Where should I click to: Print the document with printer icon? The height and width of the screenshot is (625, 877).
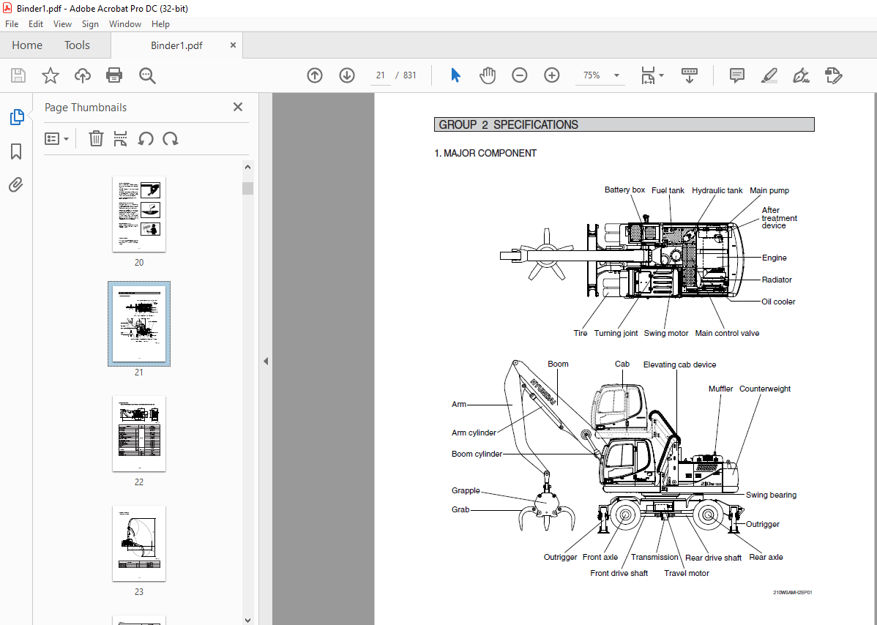(x=114, y=75)
